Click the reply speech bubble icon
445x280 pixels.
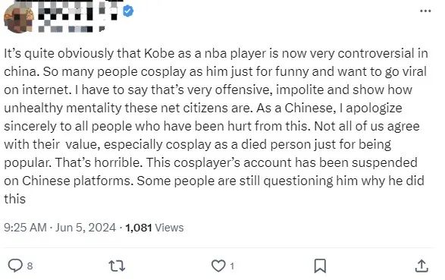(x=15, y=266)
